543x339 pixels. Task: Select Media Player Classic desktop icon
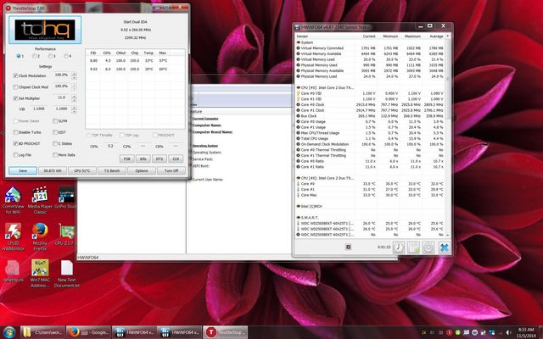[40, 200]
